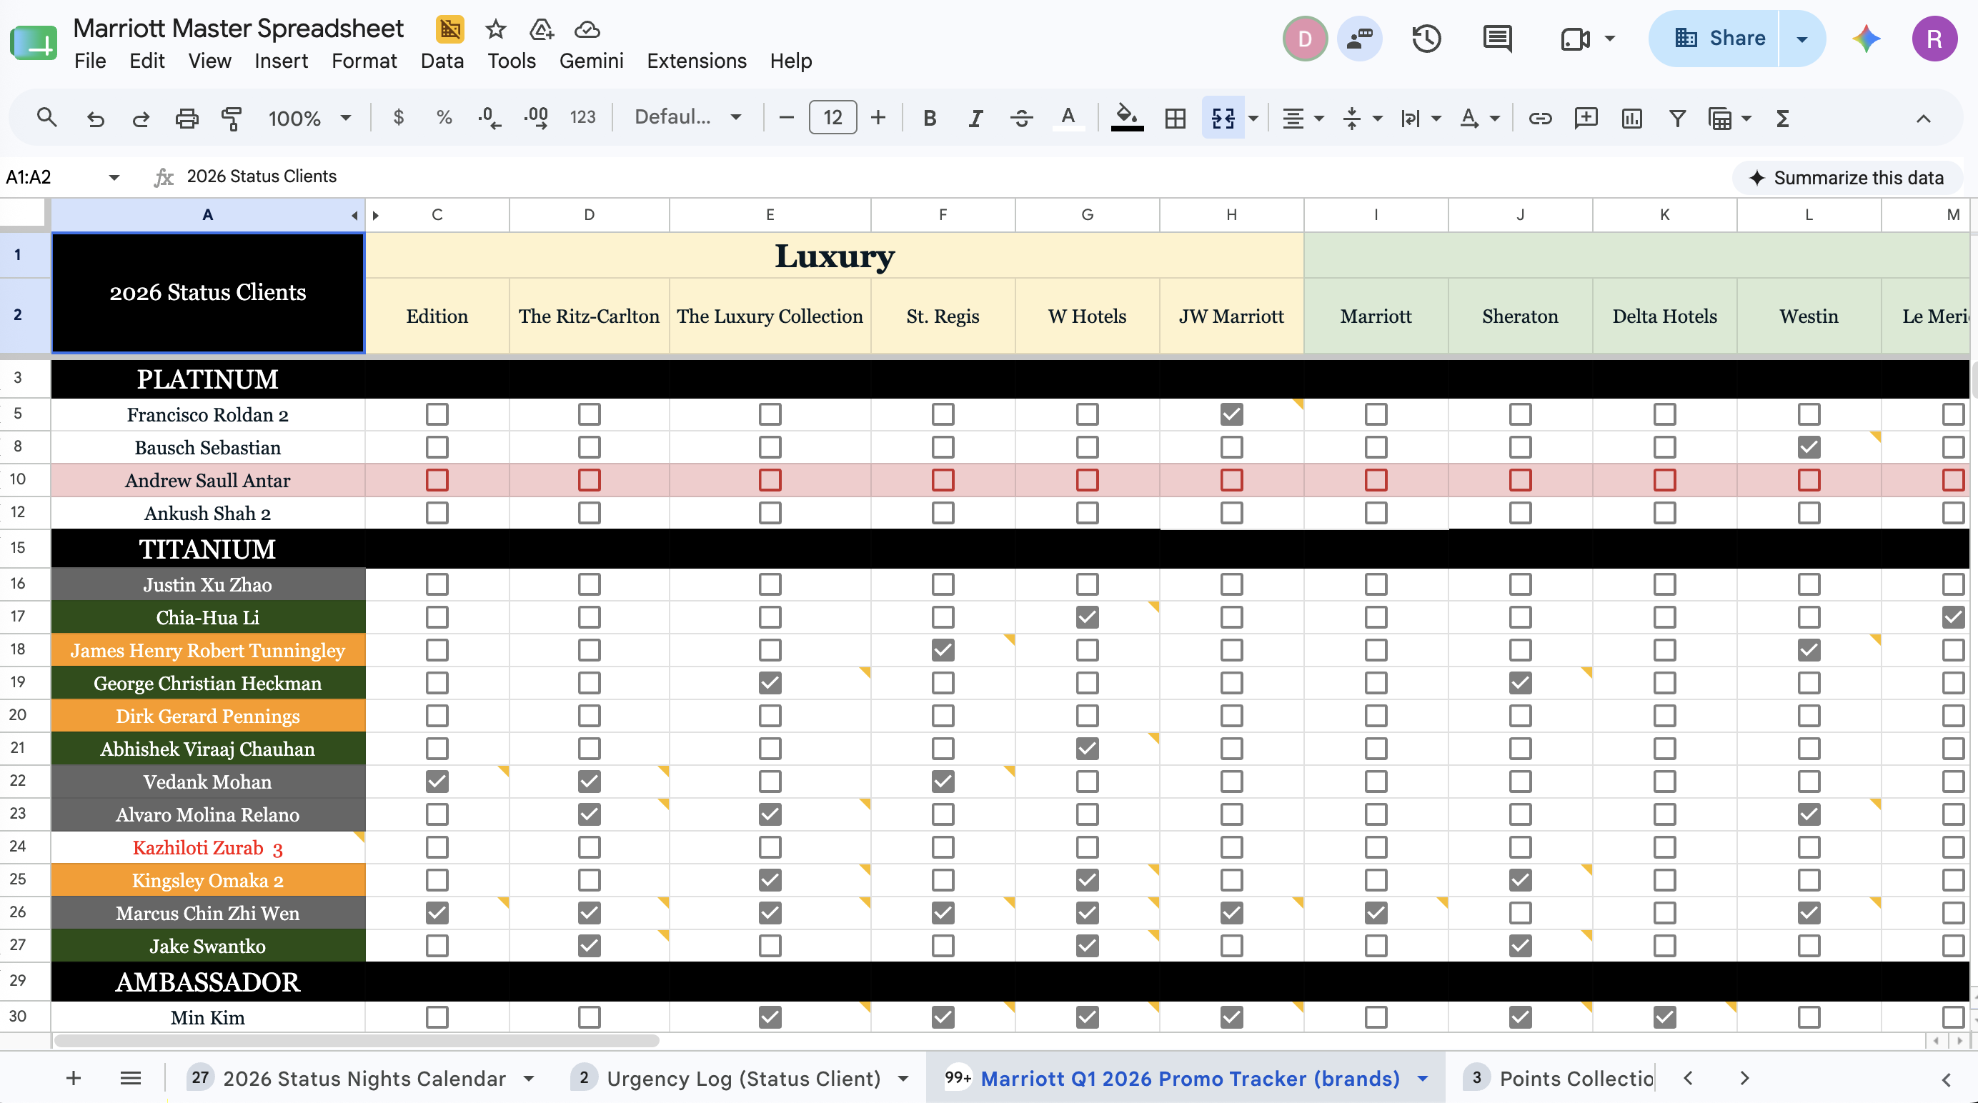Image resolution: width=1978 pixels, height=1103 pixels.
Task: Open the Format menu
Action: click(x=364, y=61)
